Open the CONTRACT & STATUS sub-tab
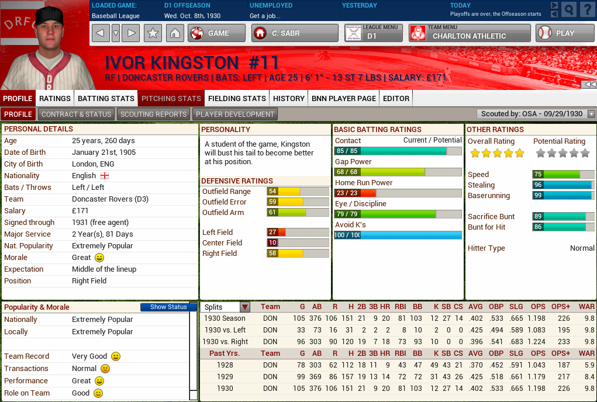 tap(76, 114)
